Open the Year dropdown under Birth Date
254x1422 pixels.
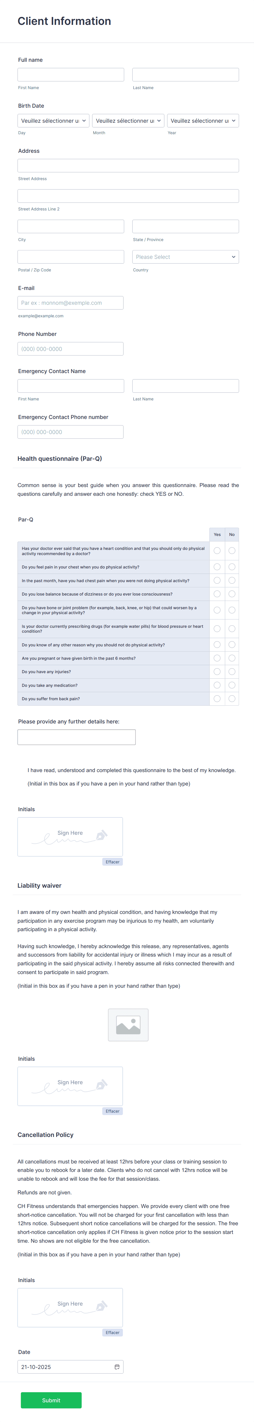pos(203,120)
